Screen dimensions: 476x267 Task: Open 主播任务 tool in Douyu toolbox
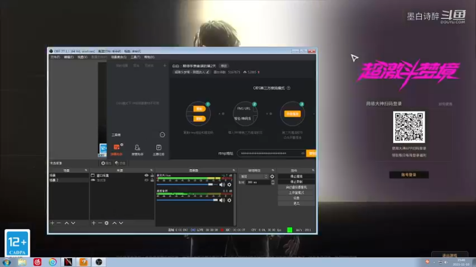[x=158, y=150]
